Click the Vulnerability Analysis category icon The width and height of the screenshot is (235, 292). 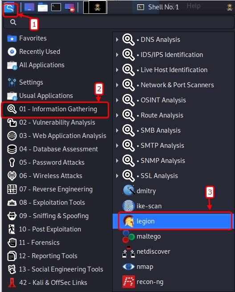pyautogui.click(x=12, y=122)
